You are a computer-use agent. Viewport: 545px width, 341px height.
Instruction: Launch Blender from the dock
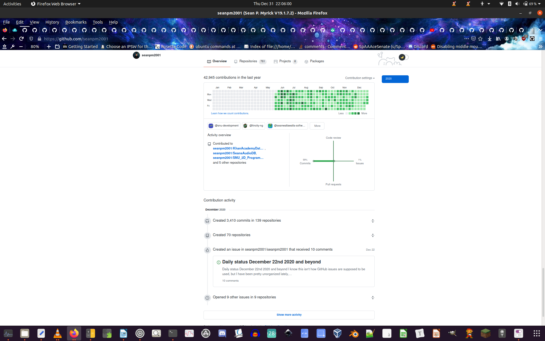click(x=354, y=333)
